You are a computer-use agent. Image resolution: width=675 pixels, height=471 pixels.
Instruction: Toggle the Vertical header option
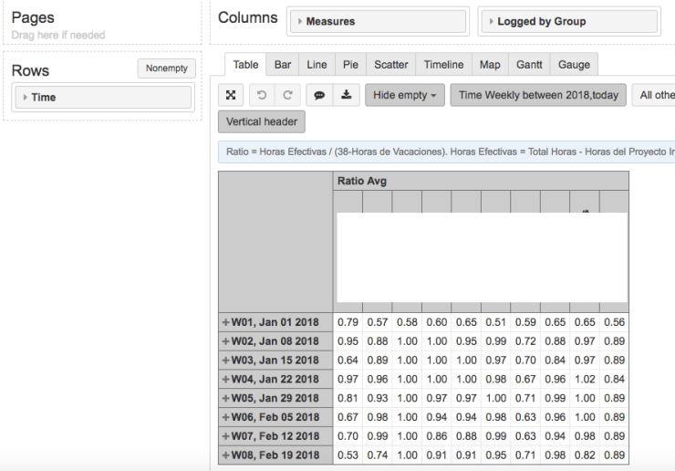coord(262,121)
